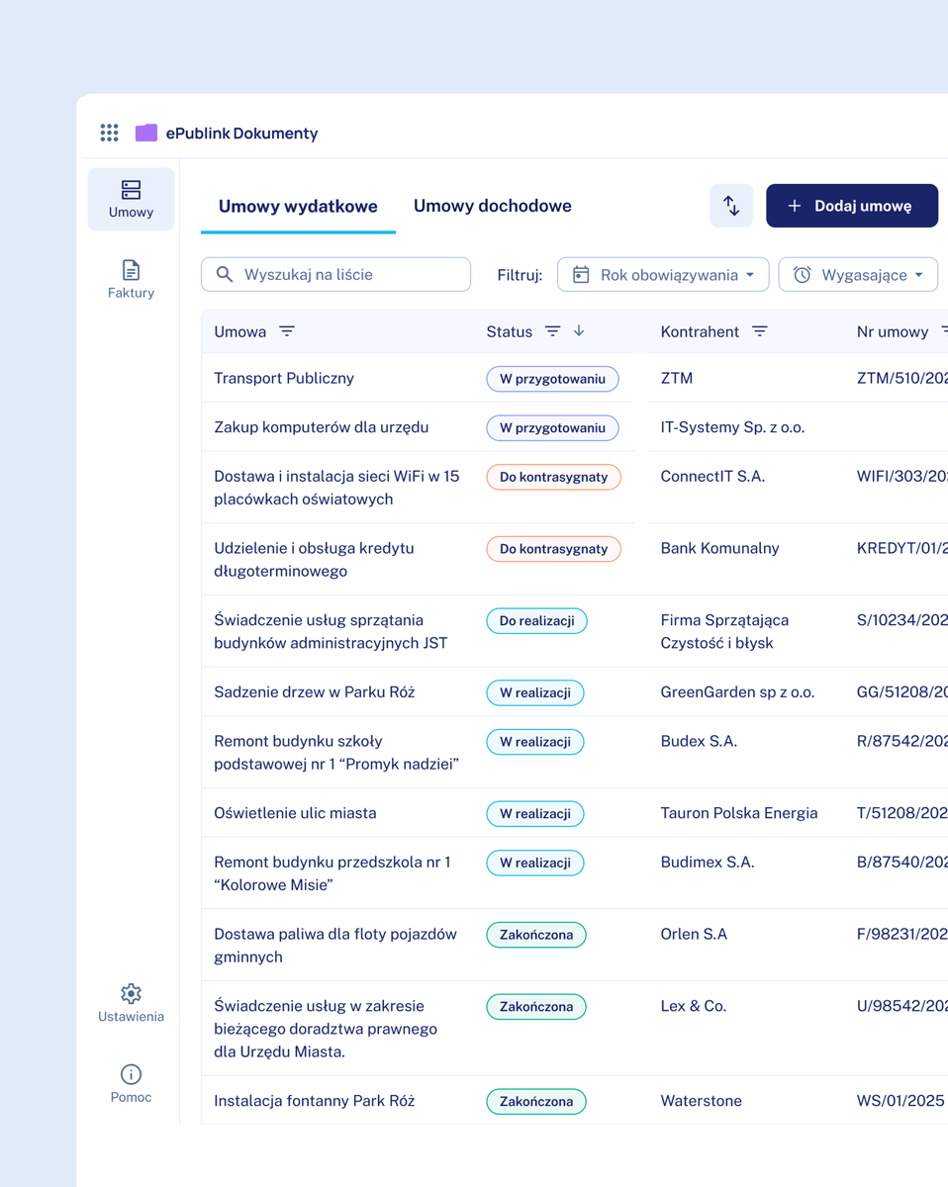The width and height of the screenshot is (948, 1187).
Task: Switch to Umowy dochodowe tab
Action: (492, 207)
